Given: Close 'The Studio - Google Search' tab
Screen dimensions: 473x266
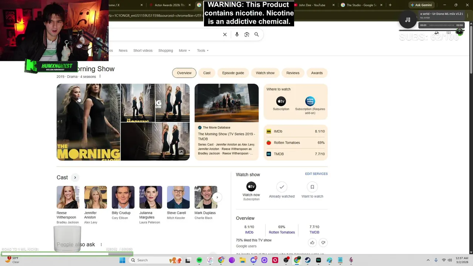Looking at the screenshot, I should click(381, 5).
